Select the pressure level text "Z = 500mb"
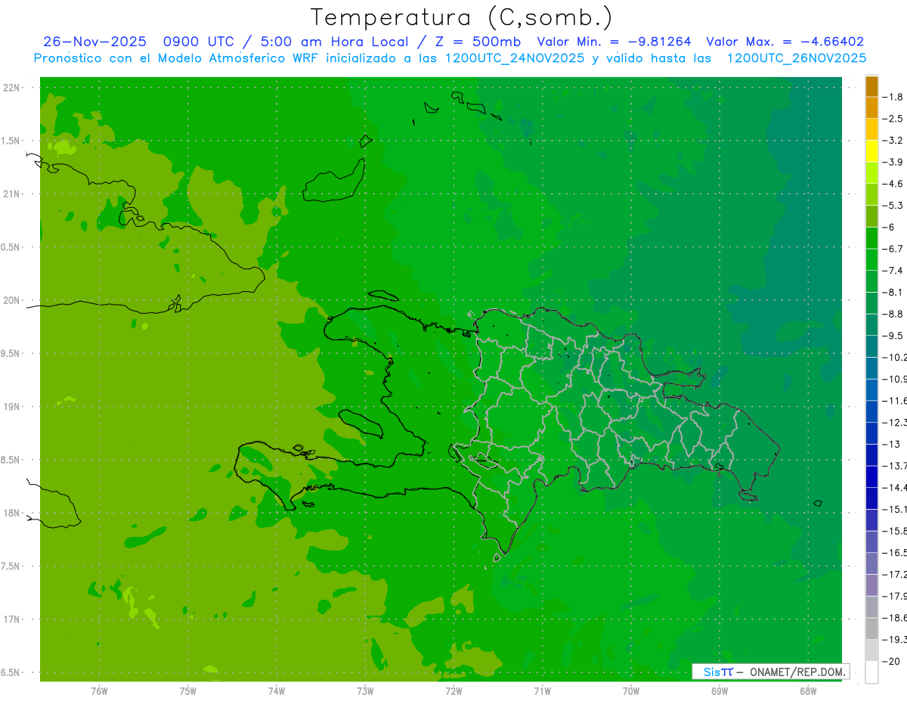Viewport: 907px width, 701px height. pos(477,42)
